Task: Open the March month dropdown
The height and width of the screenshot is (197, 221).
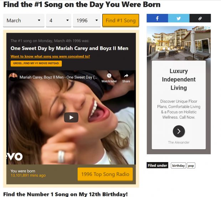Action: coord(24,20)
